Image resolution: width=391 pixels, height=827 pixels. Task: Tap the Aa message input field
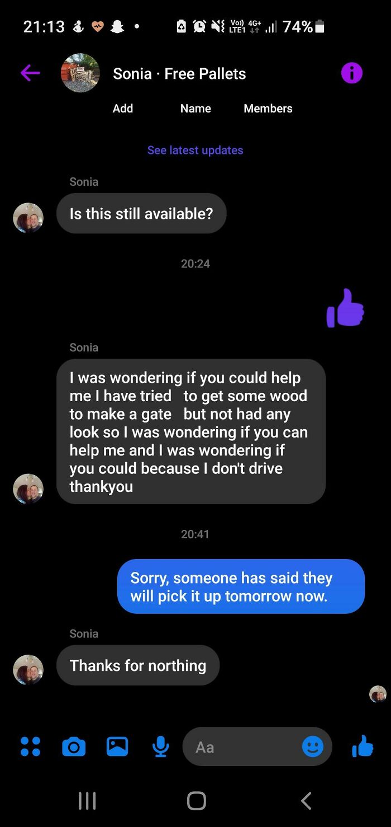click(x=240, y=746)
